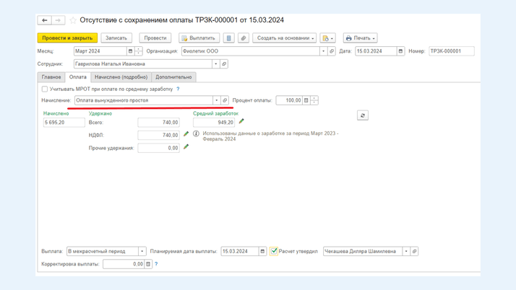Open help icon near Корректировка выплаты
The width and height of the screenshot is (516, 290).
[x=156, y=264]
